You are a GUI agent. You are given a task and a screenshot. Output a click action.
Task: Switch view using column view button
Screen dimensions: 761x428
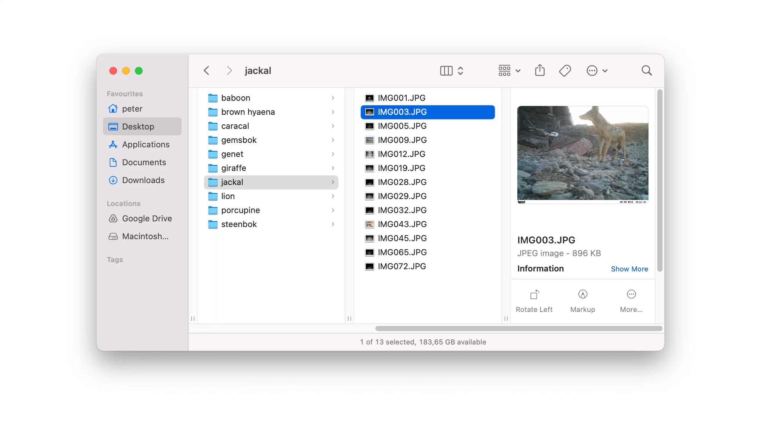(446, 71)
